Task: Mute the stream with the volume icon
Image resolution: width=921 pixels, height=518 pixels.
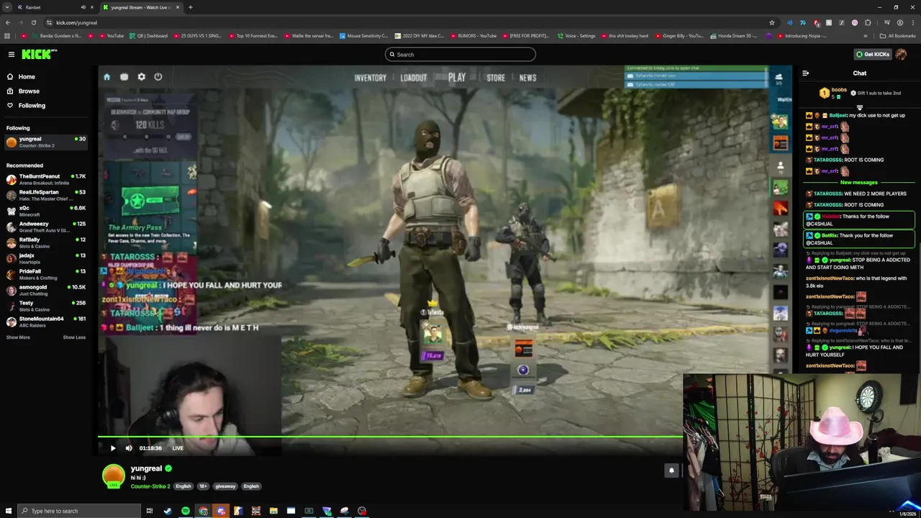Action: tap(129, 448)
